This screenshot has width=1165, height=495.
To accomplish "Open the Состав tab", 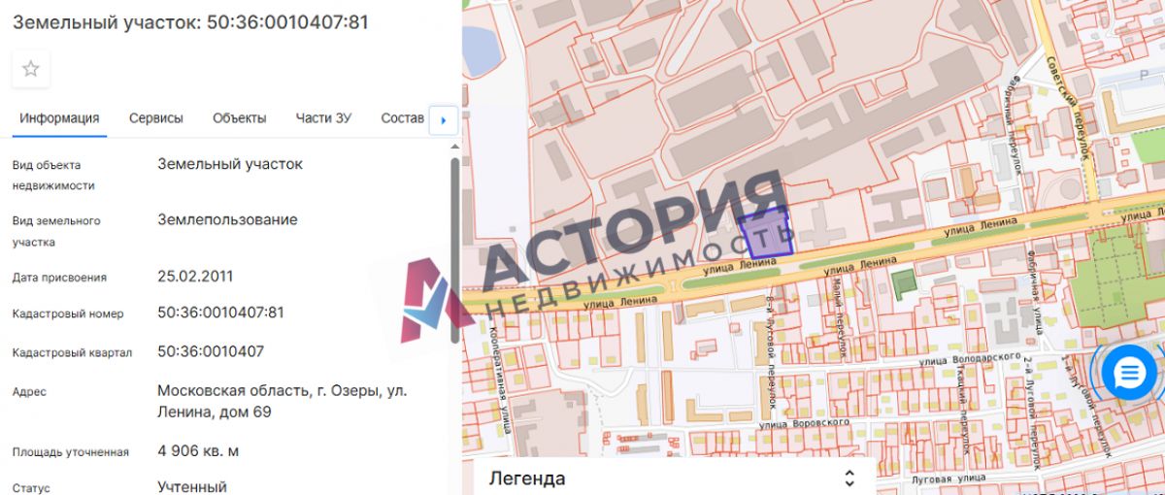I will click(x=403, y=118).
